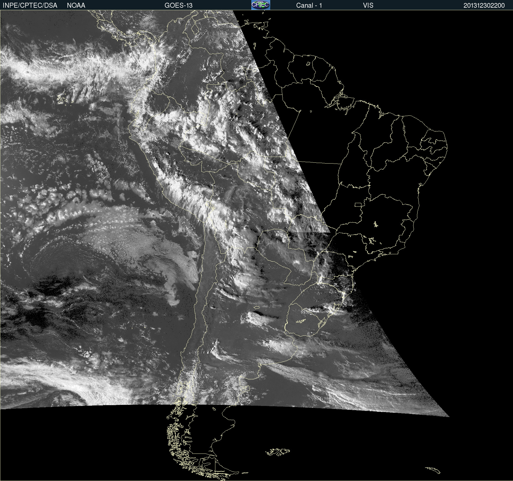This screenshot has height=481, width=513.
Task: Select the 201312302200 timestamp
Action: 484,5
